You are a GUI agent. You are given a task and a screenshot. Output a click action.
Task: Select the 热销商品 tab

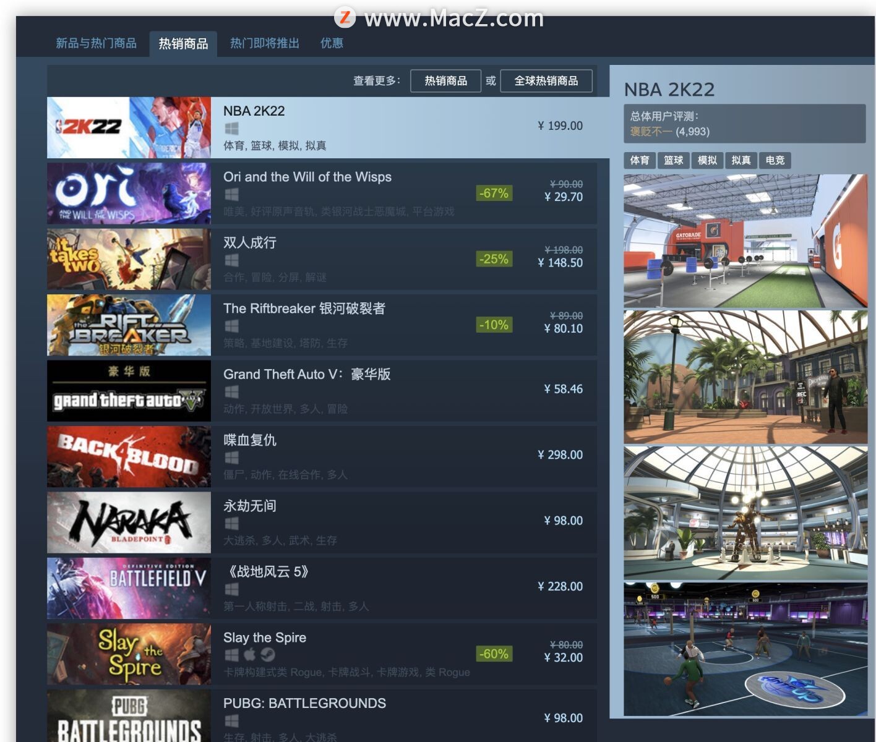pyautogui.click(x=183, y=44)
